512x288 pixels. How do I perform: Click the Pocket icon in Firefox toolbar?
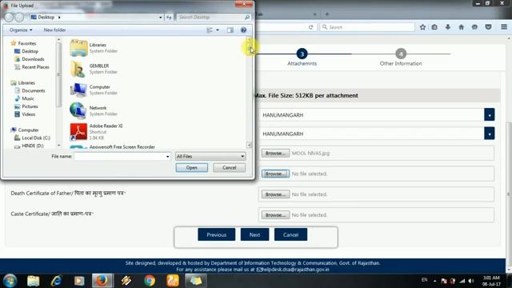tap(488, 27)
